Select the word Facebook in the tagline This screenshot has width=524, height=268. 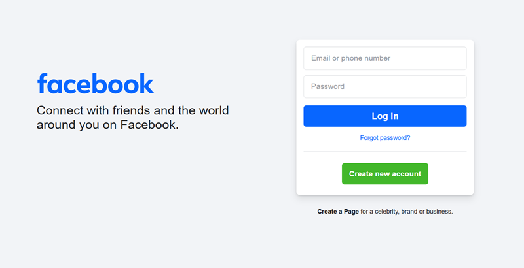148,125
